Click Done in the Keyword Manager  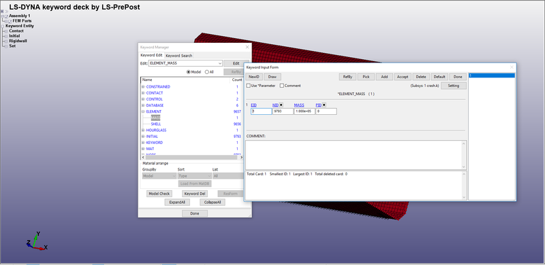point(195,213)
